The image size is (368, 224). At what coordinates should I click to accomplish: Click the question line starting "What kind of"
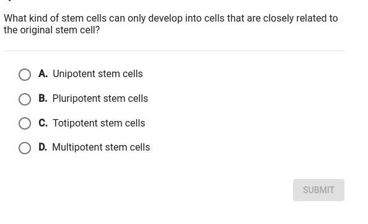coord(171,19)
